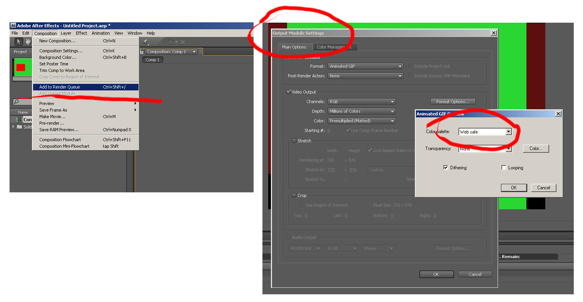Click the Format Options... button under Video Output
The image size is (583, 302).
(x=453, y=102)
